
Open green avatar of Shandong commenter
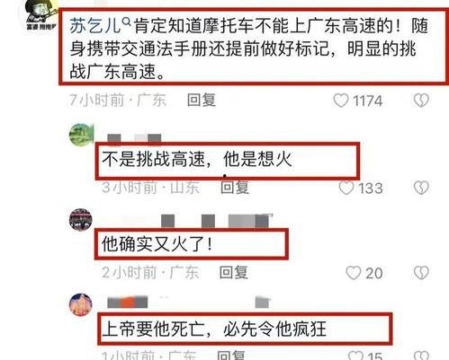pyautogui.click(x=81, y=135)
